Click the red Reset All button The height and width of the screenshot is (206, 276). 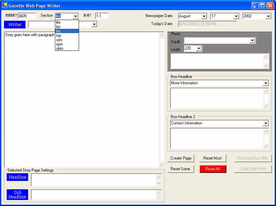pos(213,169)
